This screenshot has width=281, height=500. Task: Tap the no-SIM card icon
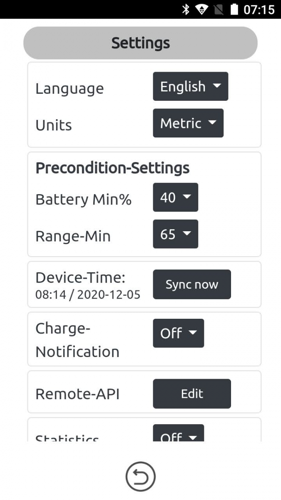tap(219, 10)
